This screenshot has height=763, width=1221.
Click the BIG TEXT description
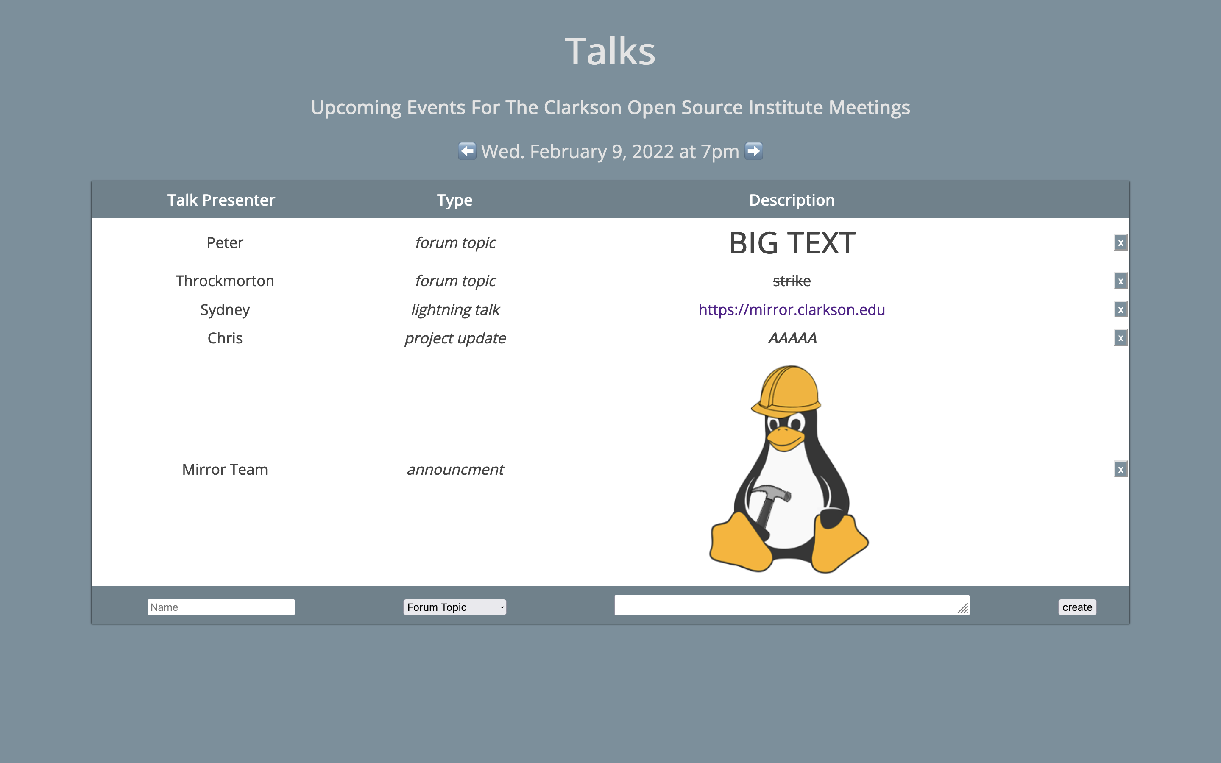[x=791, y=243]
